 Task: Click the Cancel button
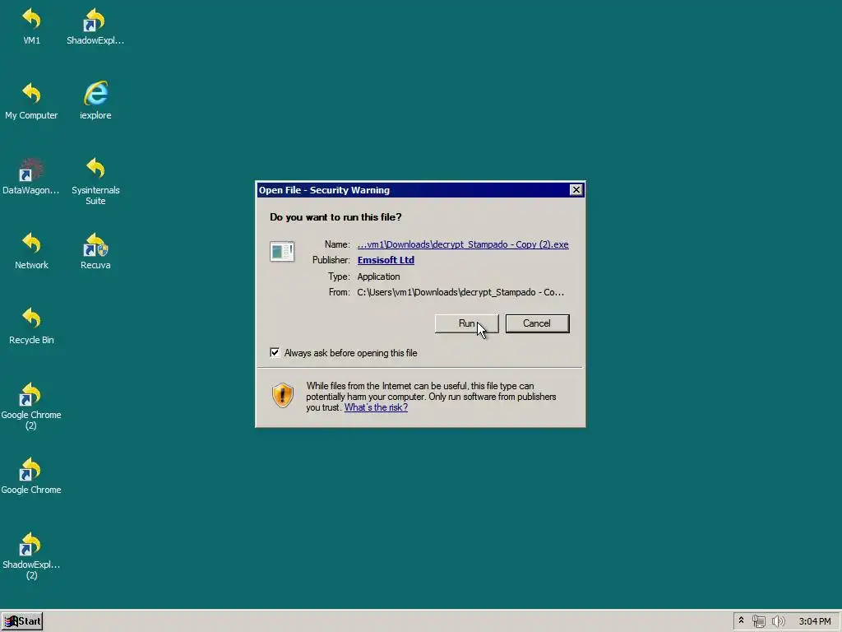(x=537, y=323)
